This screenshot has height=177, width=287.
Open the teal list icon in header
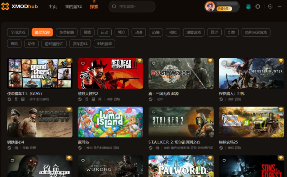(x=248, y=7)
